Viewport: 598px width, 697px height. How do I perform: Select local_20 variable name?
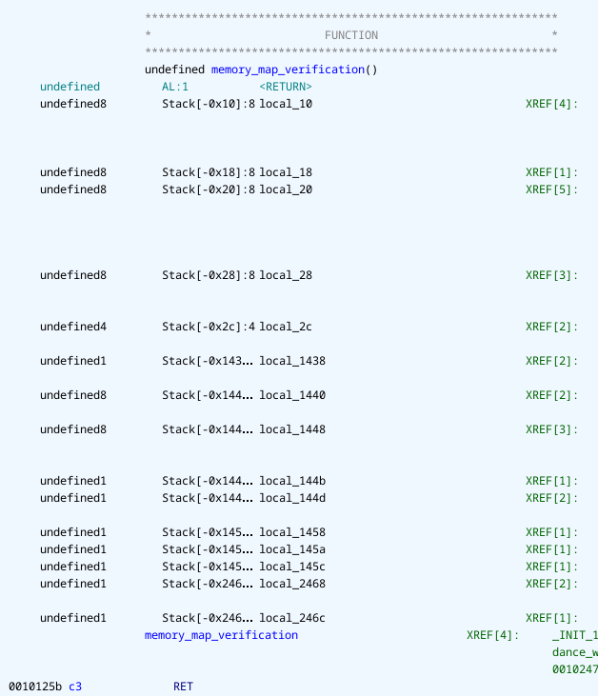click(286, 189)
